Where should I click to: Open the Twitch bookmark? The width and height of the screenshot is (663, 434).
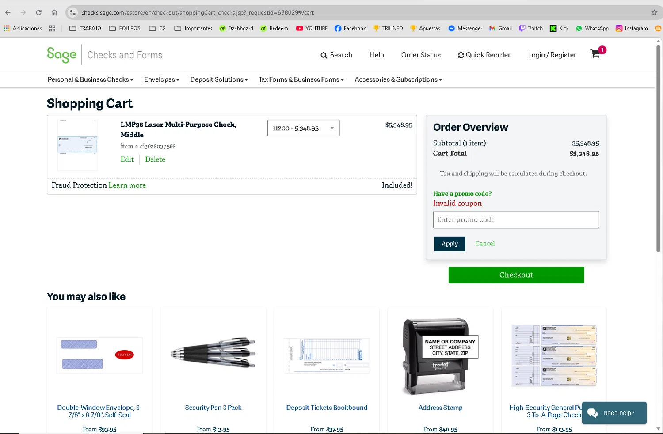click(x=531, y=28)
